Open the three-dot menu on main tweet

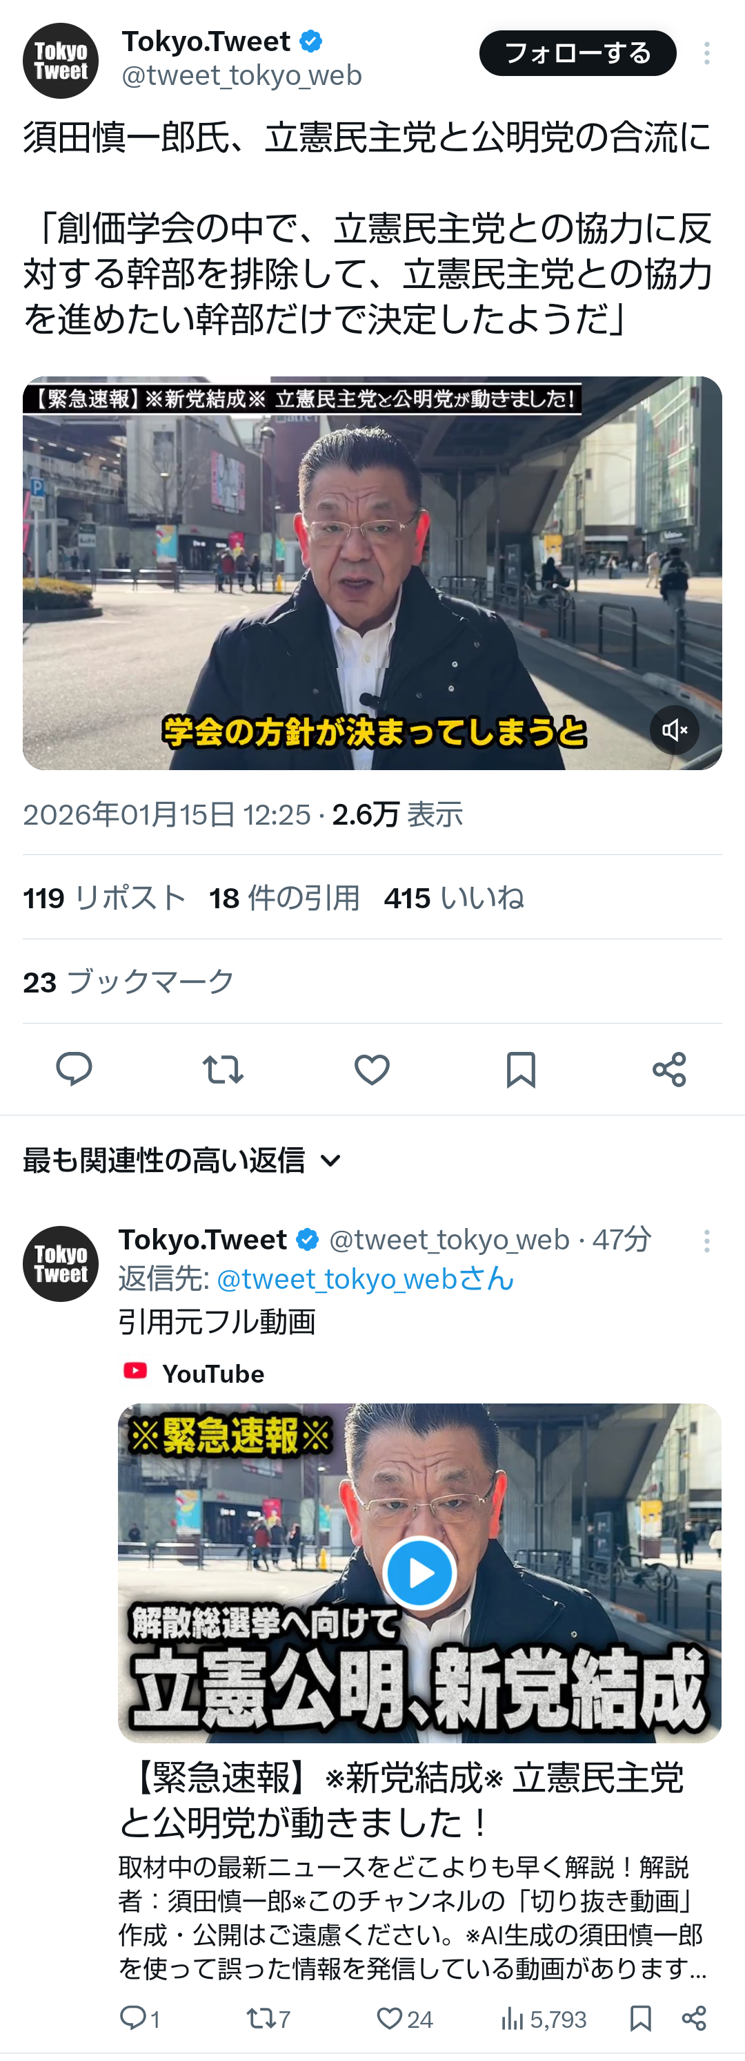(706, 54)
